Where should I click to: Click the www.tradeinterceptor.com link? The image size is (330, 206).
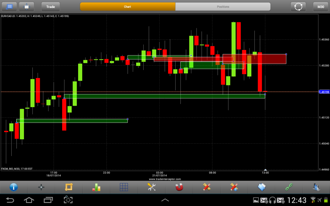[x=165, y=179]
